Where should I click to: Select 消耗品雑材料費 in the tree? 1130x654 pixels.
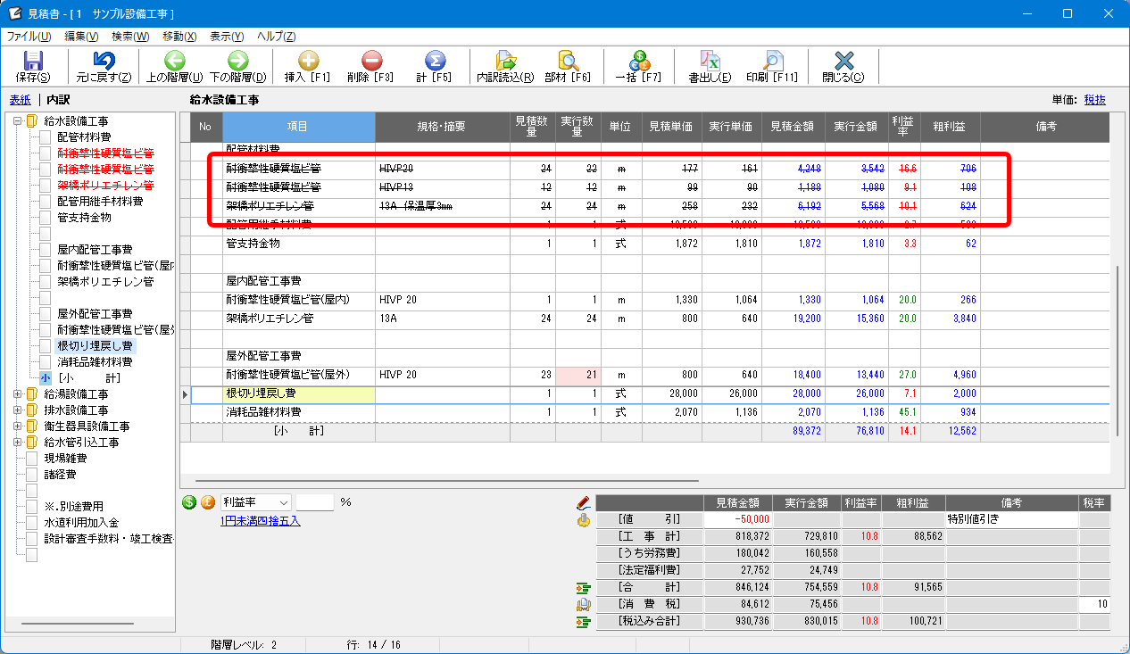tap(95, 362)
